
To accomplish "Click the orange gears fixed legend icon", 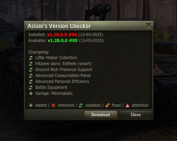I will 107,105.
